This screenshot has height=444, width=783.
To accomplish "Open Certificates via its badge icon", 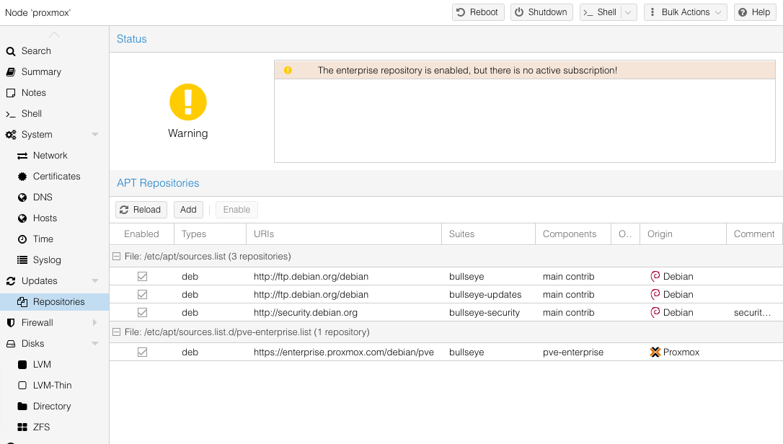I will (x=22, y=177).
